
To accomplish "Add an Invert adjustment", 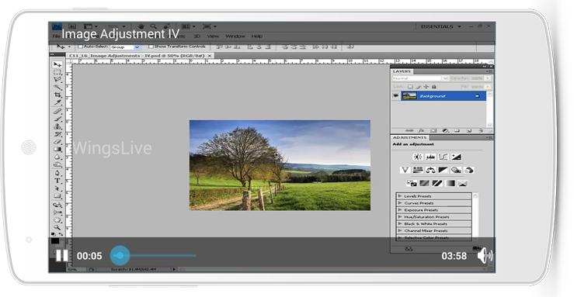I will click(412, 183).
